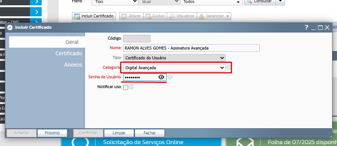This screenshot has height=146, width=337.
Task: Click the Fechar button
Action: pyautogui.click(x=150, y=133)
